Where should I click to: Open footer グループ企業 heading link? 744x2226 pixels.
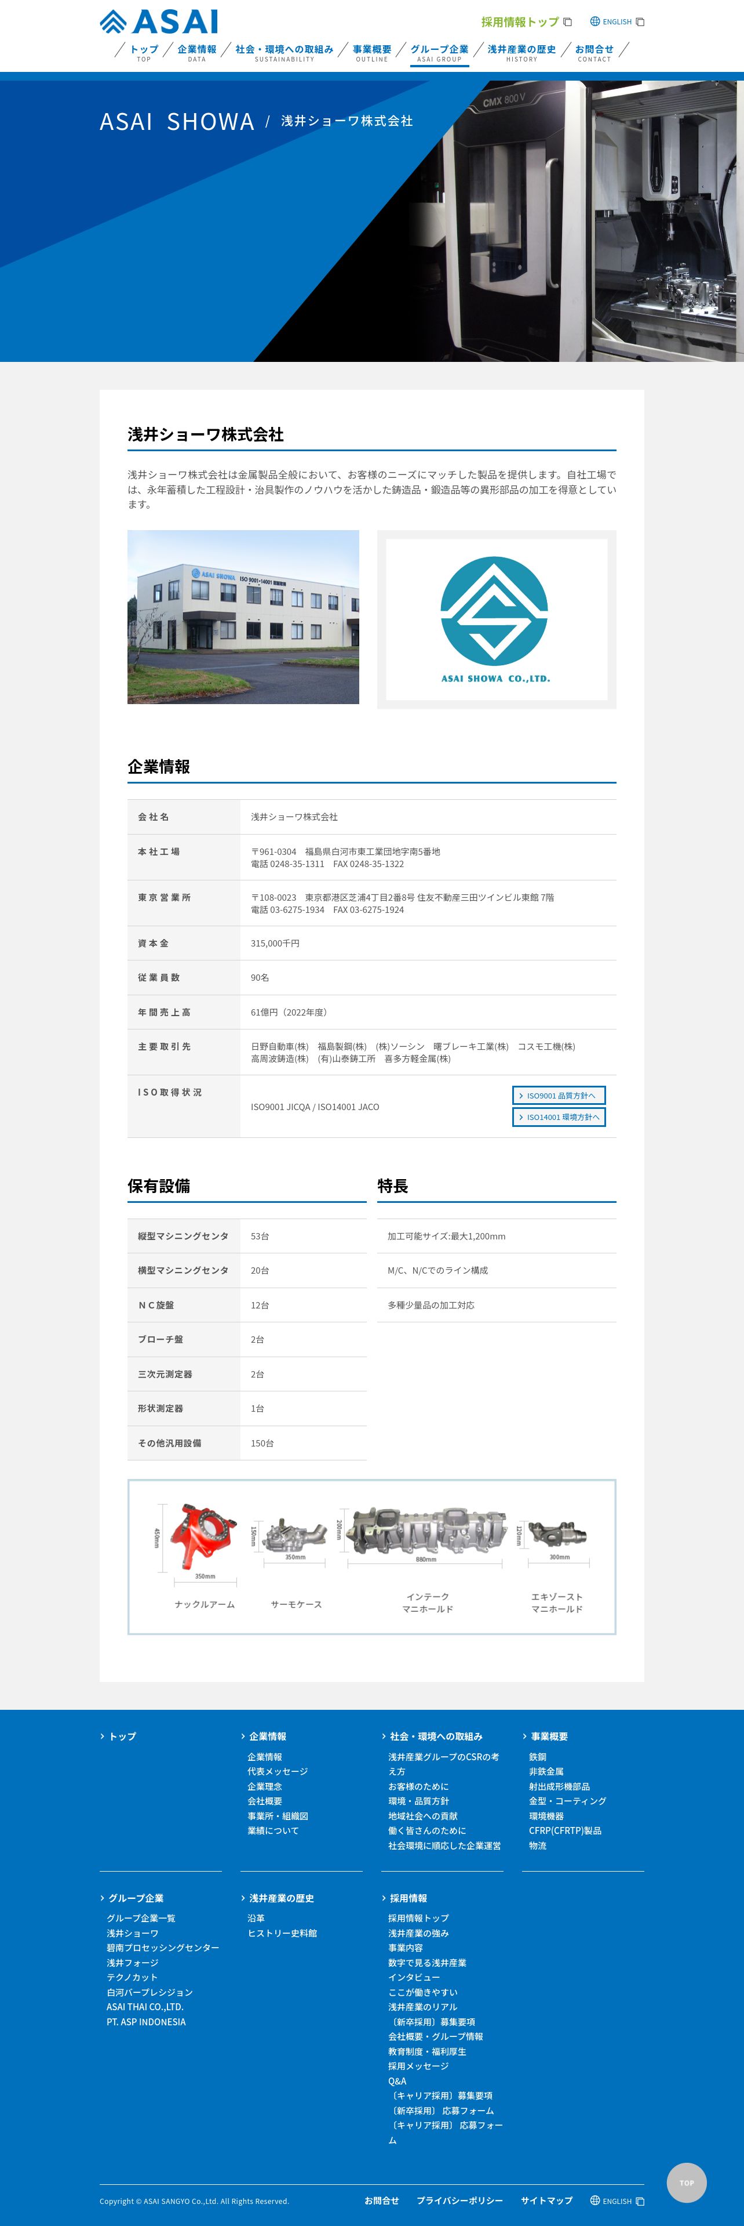(x=136, y=1898)
